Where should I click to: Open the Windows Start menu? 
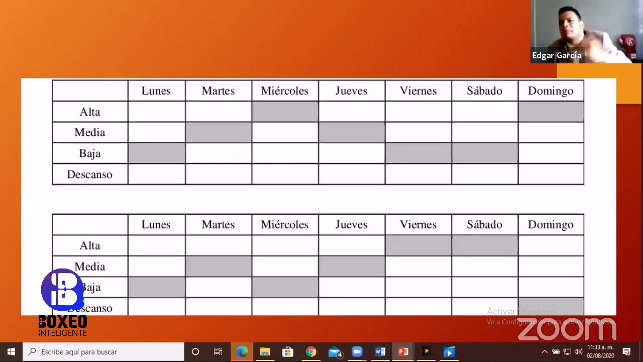(11, 352)
